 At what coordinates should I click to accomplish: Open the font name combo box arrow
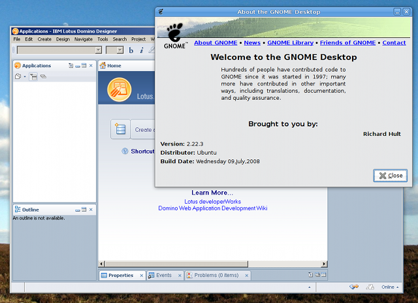pyautogui.click(x=99, y=50)
